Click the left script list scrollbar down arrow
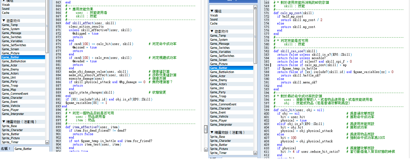 [x=47, y=142]
